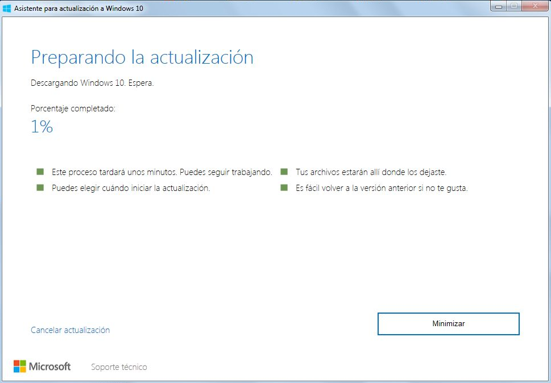Click text Descargando Windows 10. Espera.
551x383 pixels.
tap(93, 83)
